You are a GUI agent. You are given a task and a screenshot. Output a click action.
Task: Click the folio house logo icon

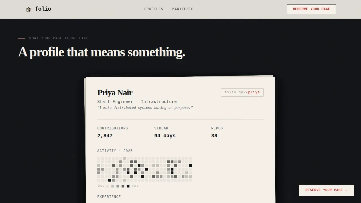[28, 9]
